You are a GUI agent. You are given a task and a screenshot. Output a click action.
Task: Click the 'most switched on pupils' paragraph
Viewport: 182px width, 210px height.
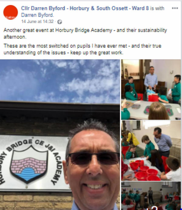point(83,49)
